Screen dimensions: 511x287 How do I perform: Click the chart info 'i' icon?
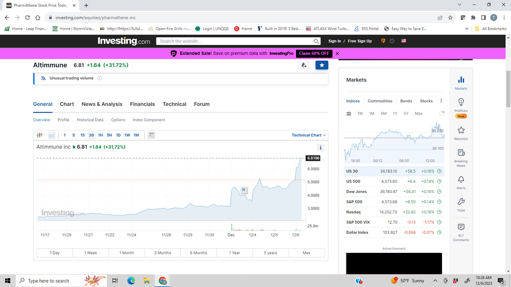tap(321, 148)
